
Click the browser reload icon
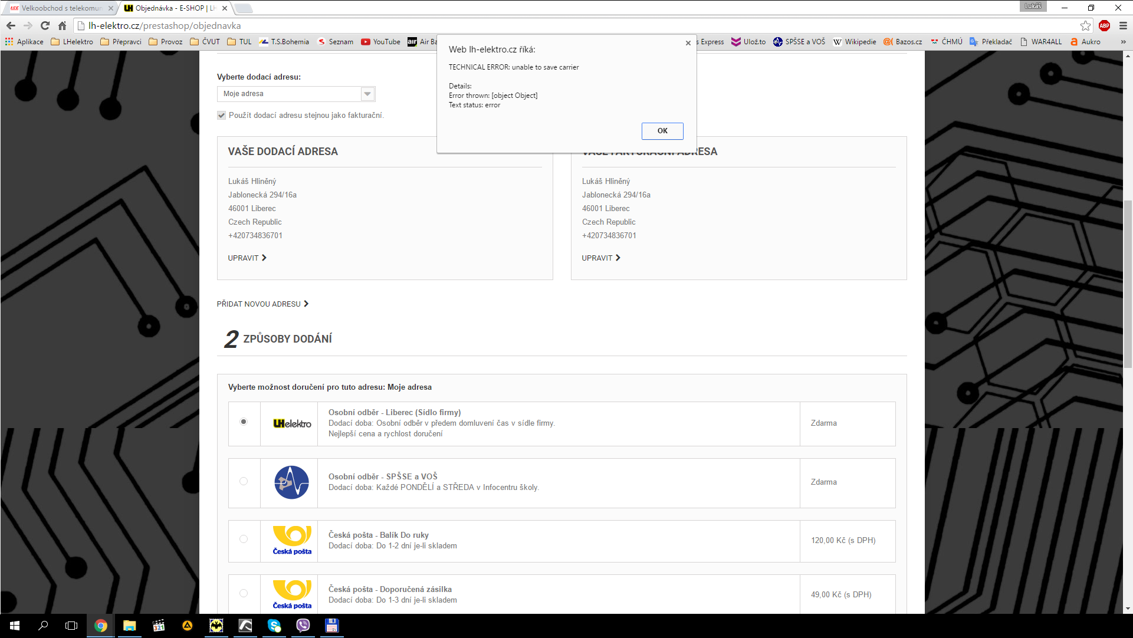[x=45, y=25]
